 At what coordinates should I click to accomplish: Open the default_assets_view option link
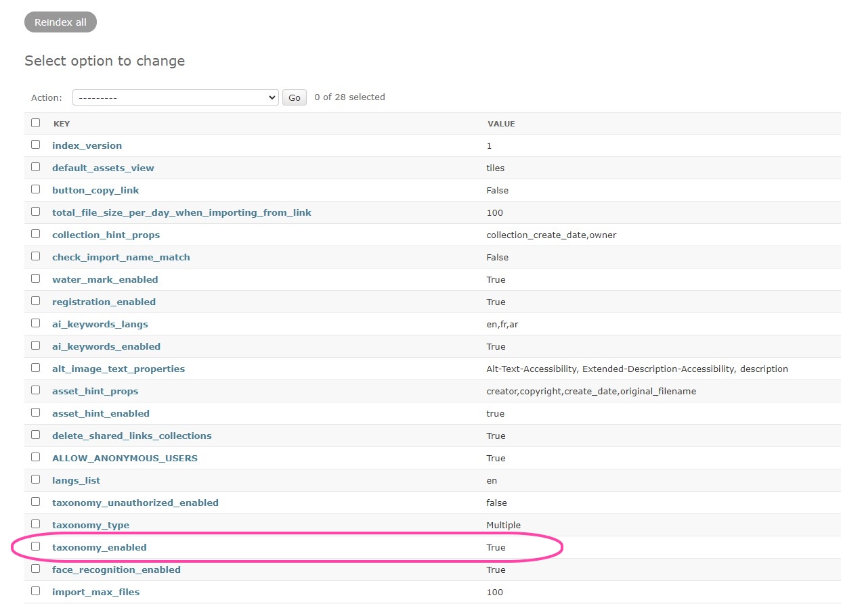pyautogui.click(x=103, y=168)
